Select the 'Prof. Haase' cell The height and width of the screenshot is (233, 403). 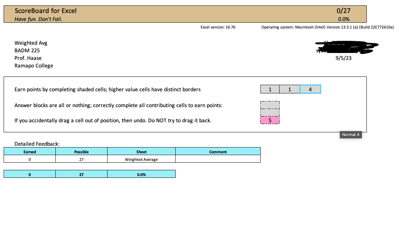[28, 58]
